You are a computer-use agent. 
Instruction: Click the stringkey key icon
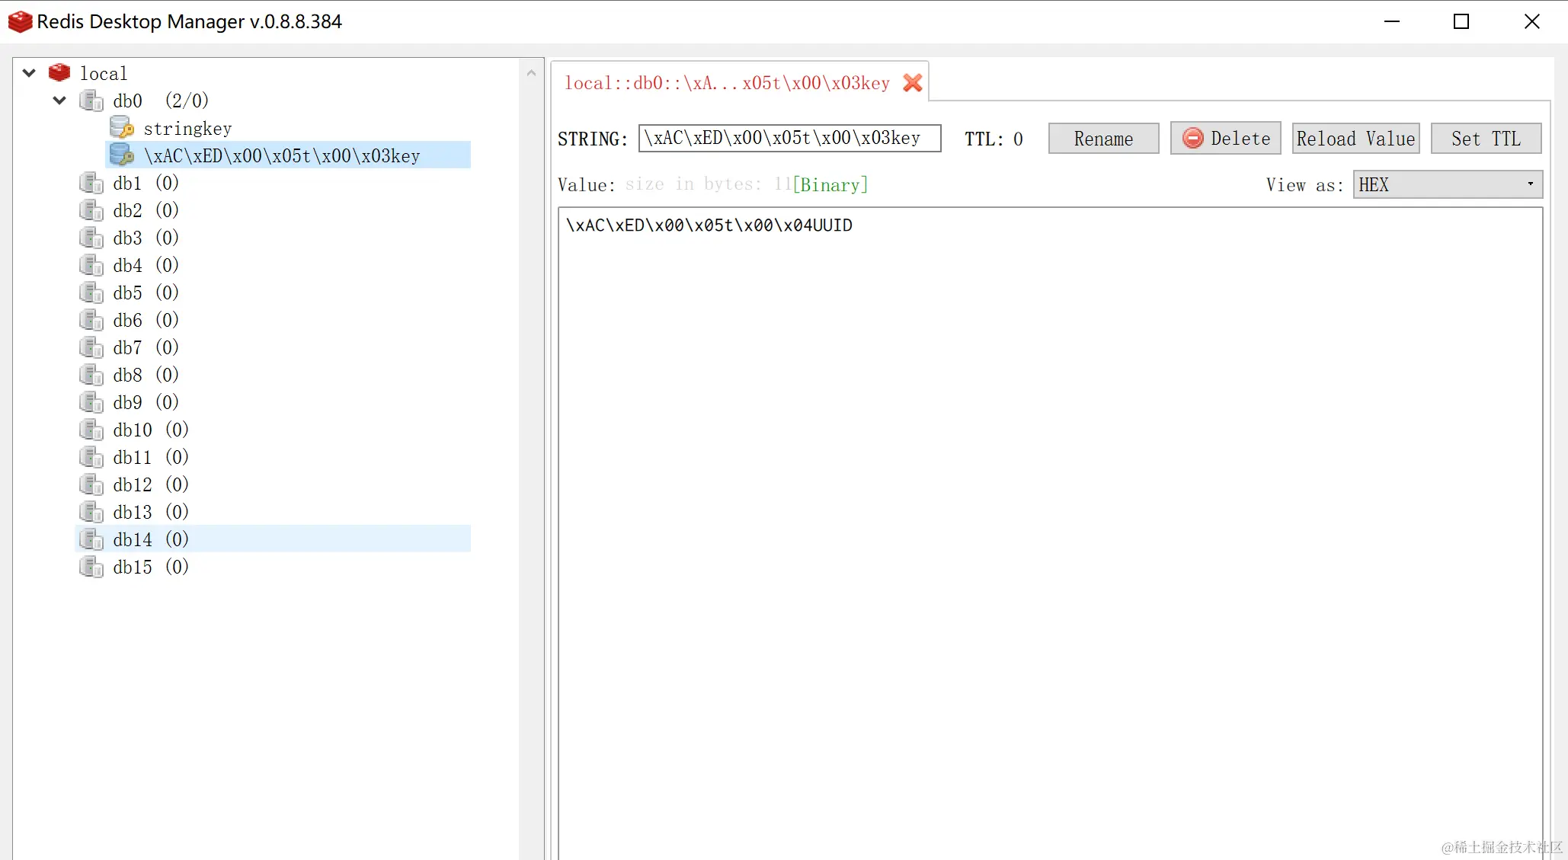point(121,128)
